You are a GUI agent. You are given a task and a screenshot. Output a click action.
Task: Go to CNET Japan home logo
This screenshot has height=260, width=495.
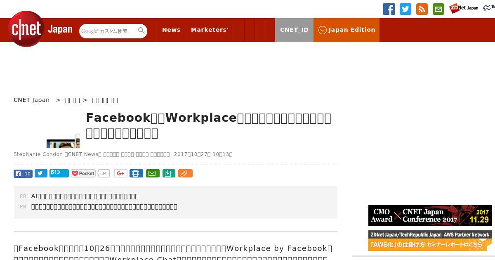(40, 29)
